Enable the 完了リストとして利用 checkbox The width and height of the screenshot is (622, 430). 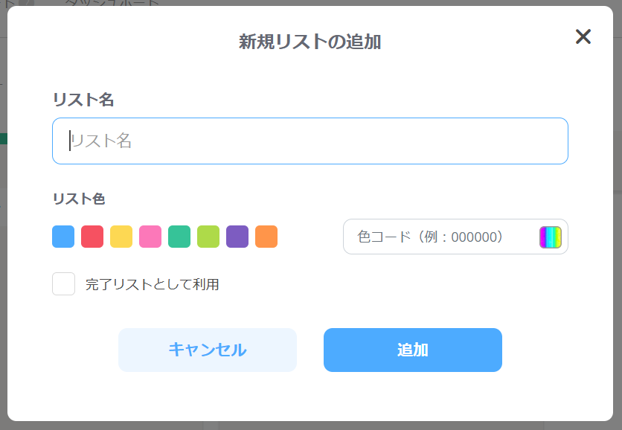tap(63, 283)
